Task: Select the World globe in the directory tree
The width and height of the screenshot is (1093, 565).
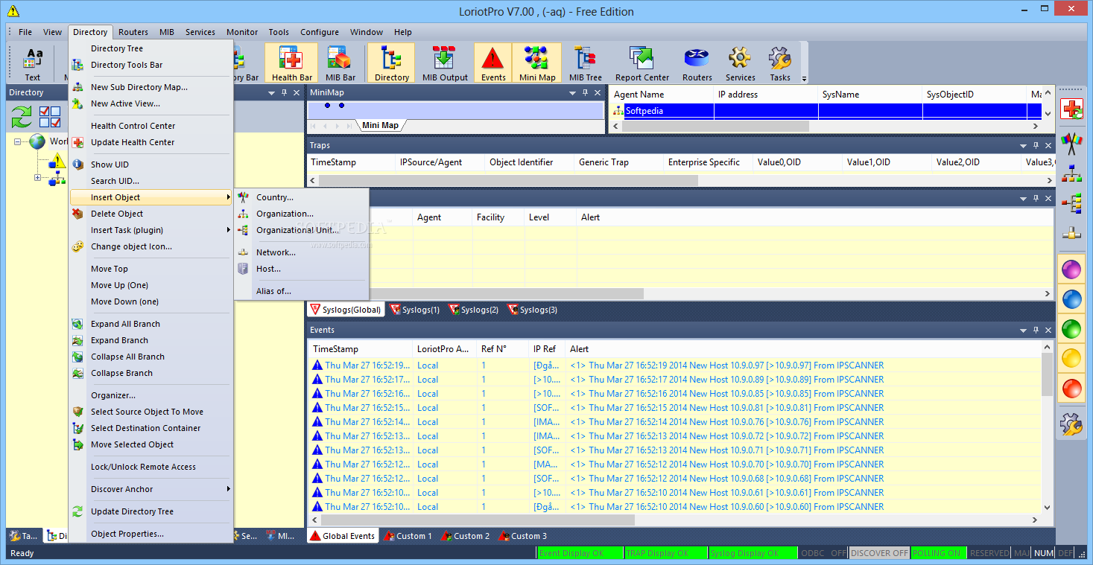Action: coord(37,141)
